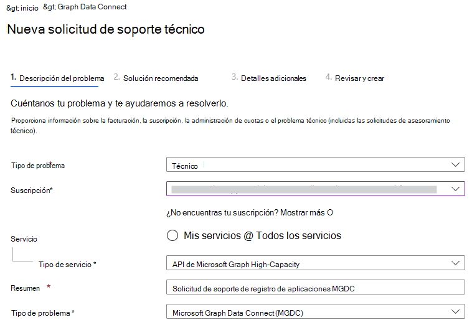Click the text Cuéntanos tu problema y te ayudaremos

(120, 103)
